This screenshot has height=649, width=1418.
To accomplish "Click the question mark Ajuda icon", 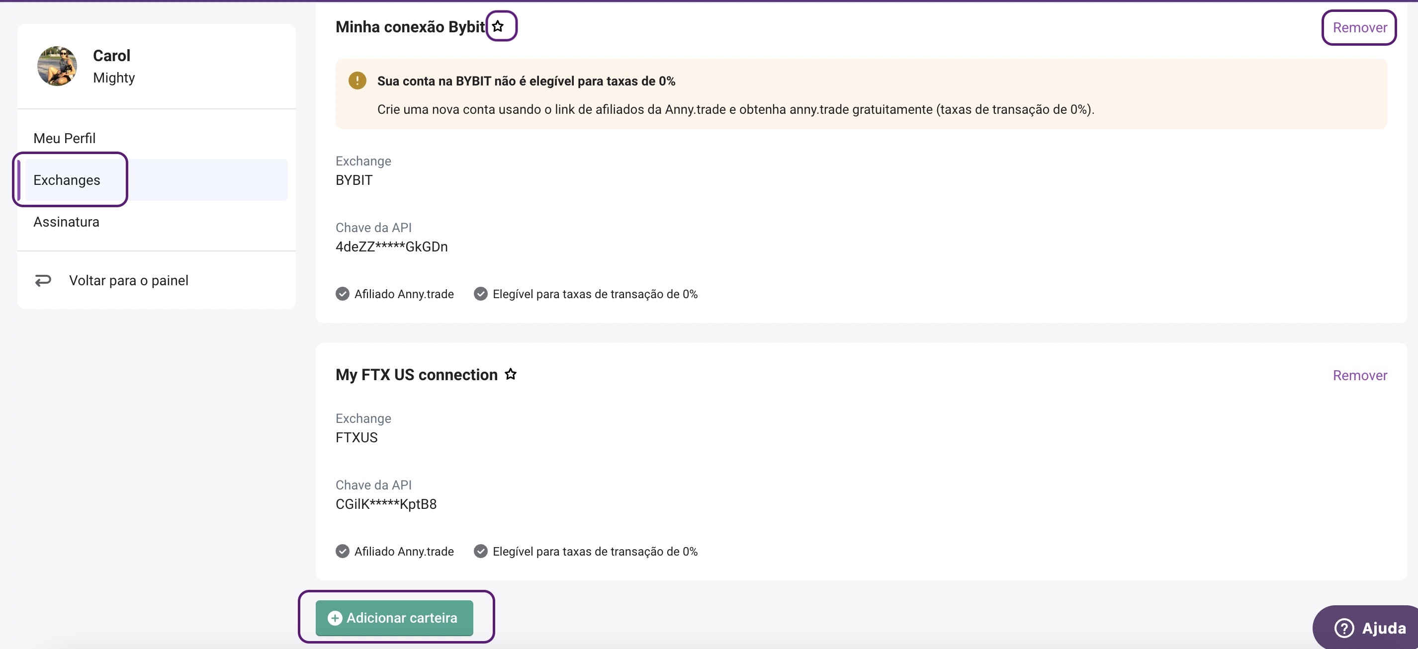I will (x=1344, y=628).
